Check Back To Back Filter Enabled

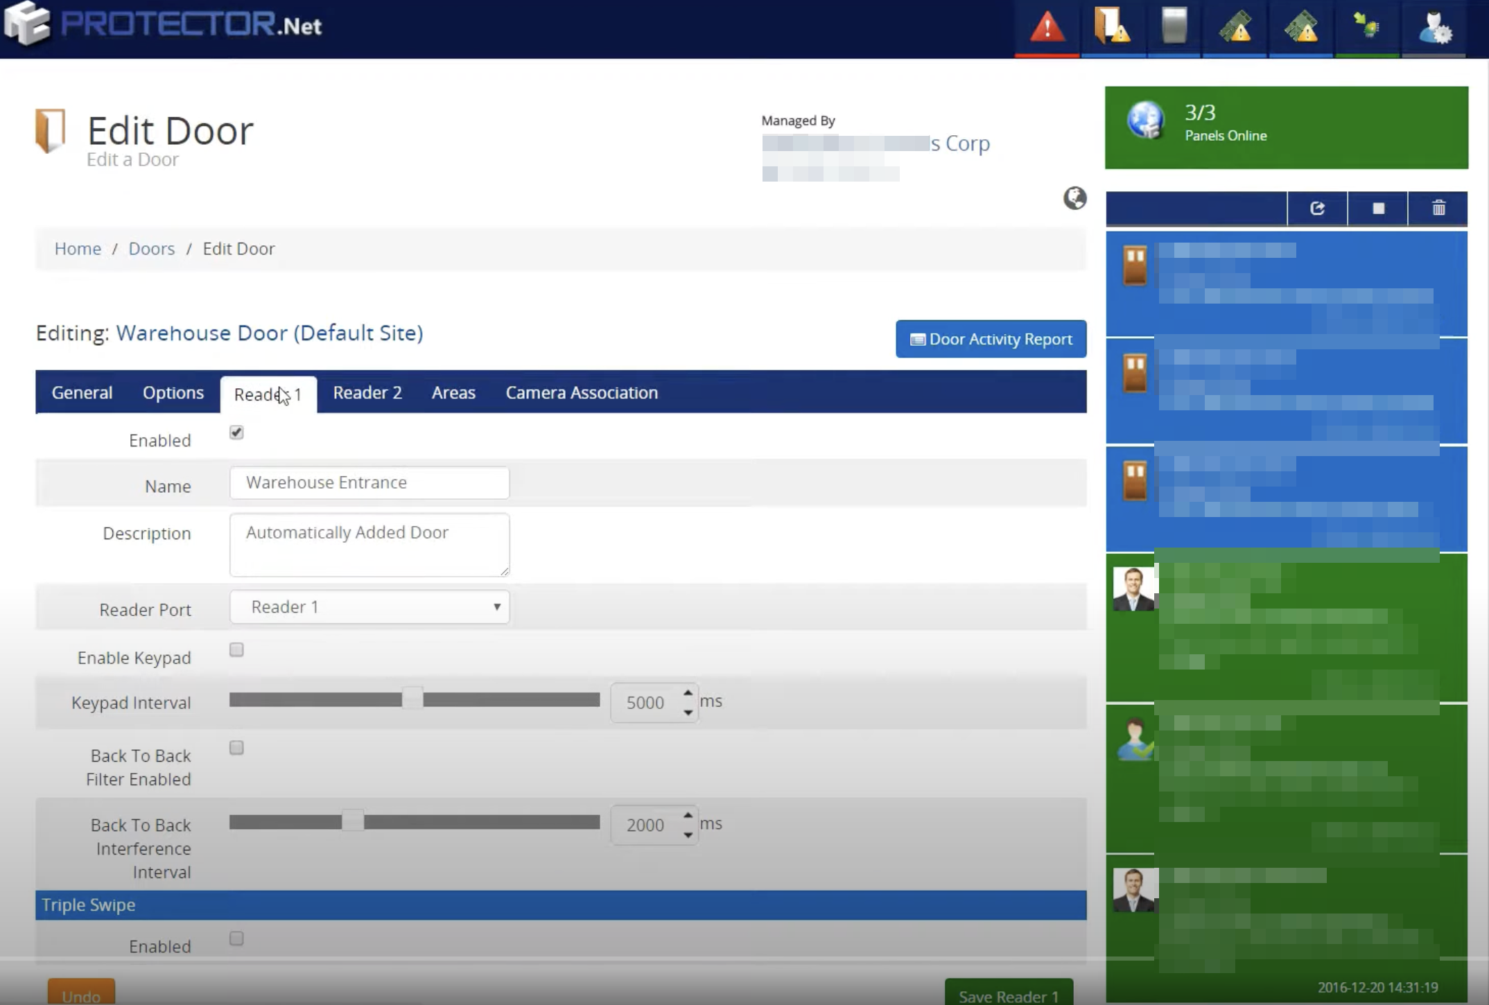236,748
